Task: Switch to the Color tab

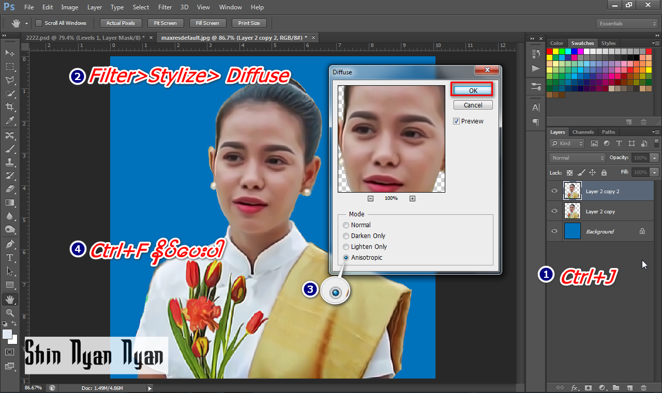Action: [557, 43]
